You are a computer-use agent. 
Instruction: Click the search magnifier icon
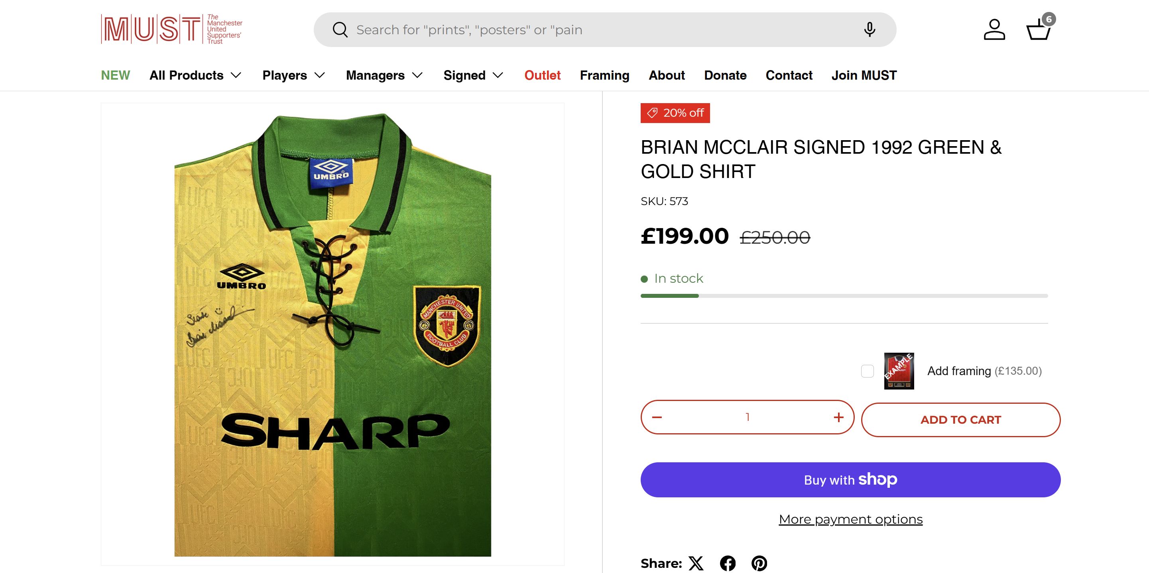(x=340, y=30)
